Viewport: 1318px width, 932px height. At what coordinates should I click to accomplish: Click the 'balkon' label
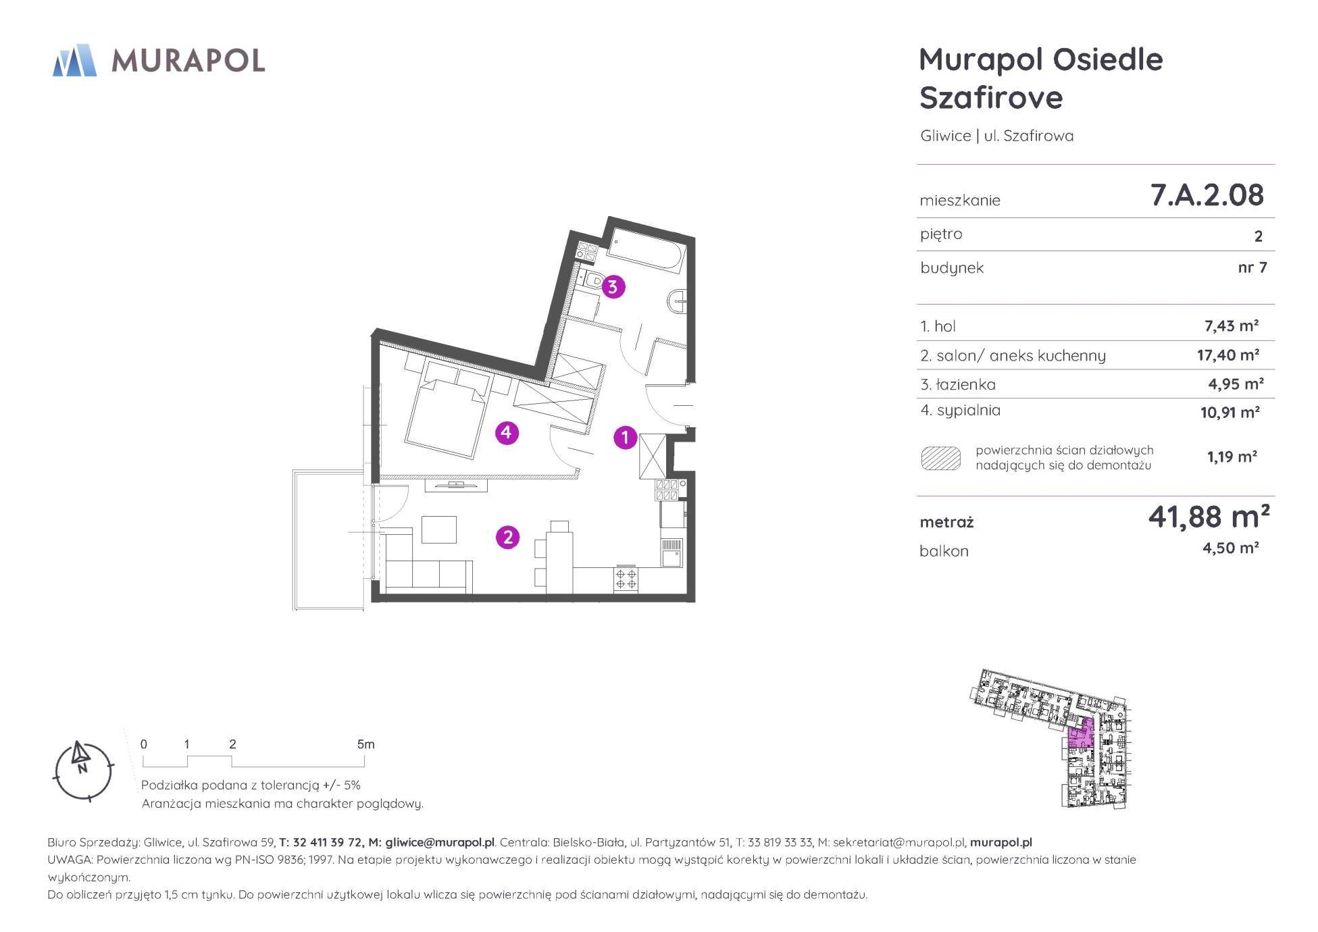point(944,551)
